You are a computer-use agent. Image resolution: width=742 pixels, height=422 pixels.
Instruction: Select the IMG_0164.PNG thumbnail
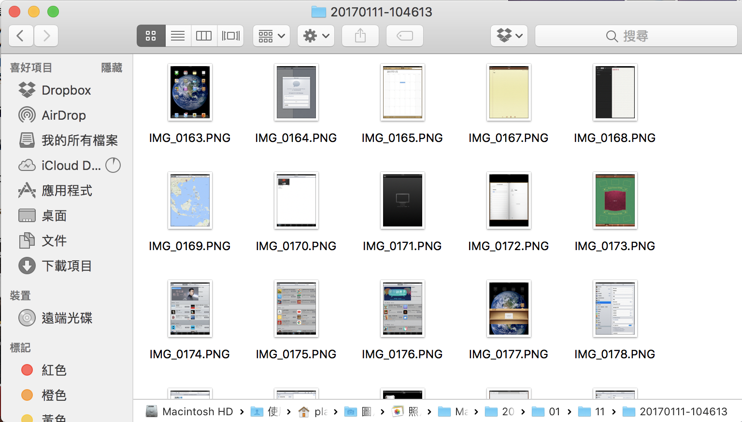[x=296, y=92]
